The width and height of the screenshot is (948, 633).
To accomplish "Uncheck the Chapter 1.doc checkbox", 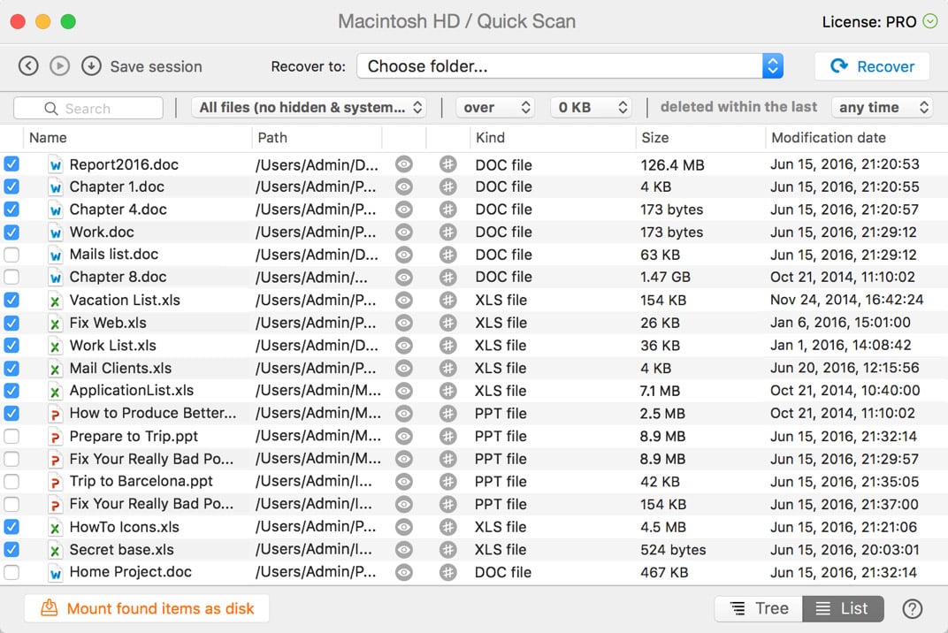I will (11, 187).
